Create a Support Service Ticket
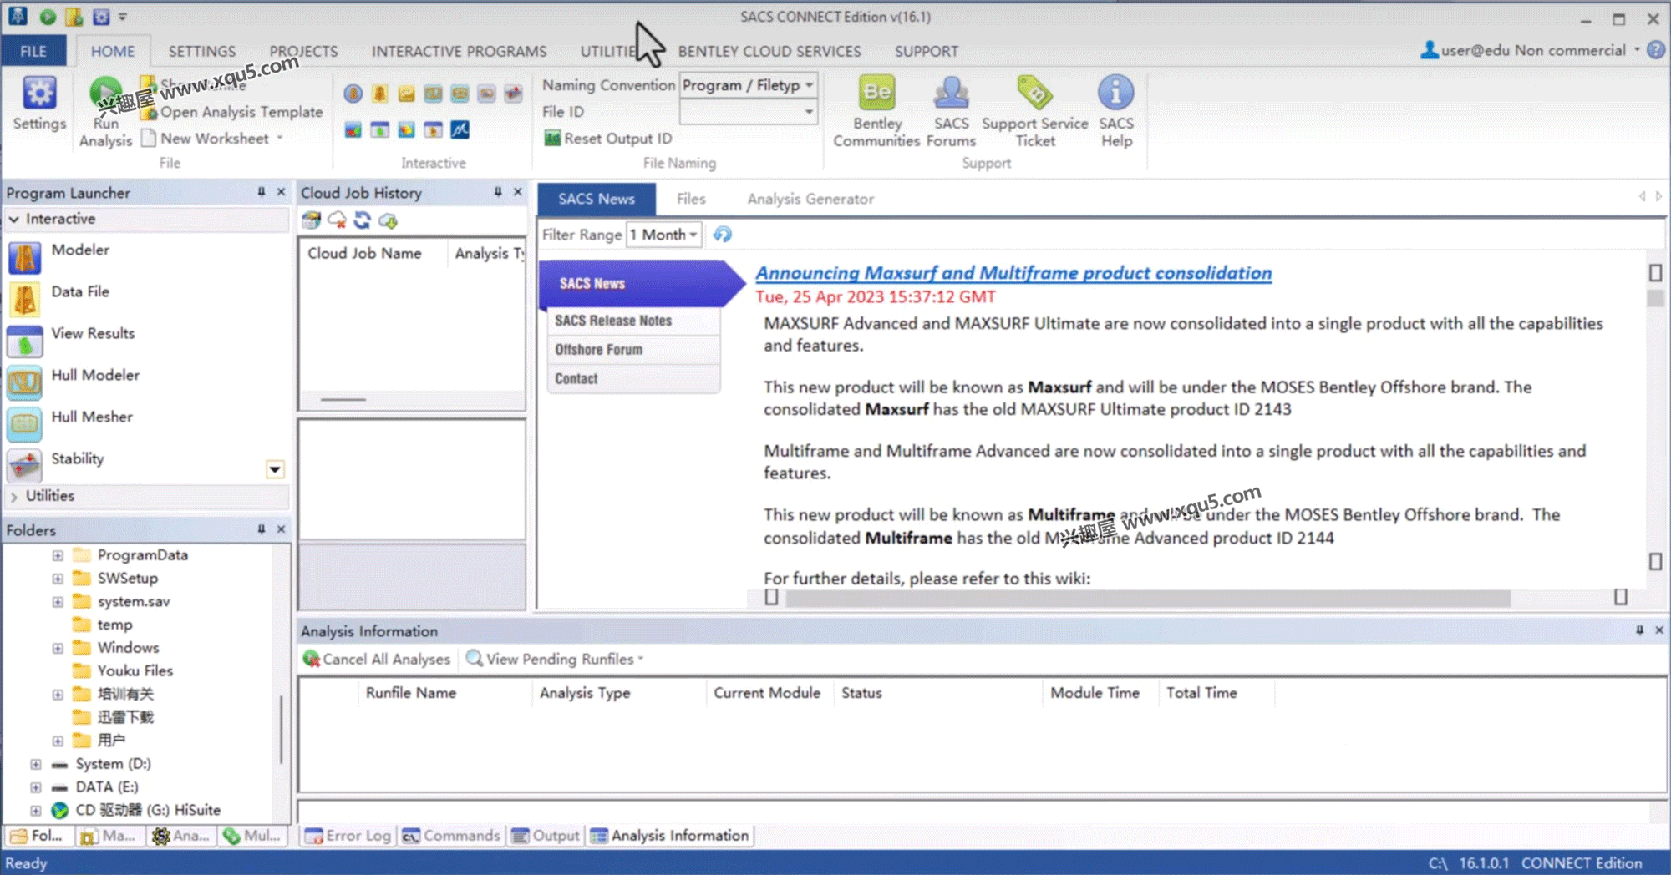This screenshot has width=1671, height=875. [x=1035, y=112]
